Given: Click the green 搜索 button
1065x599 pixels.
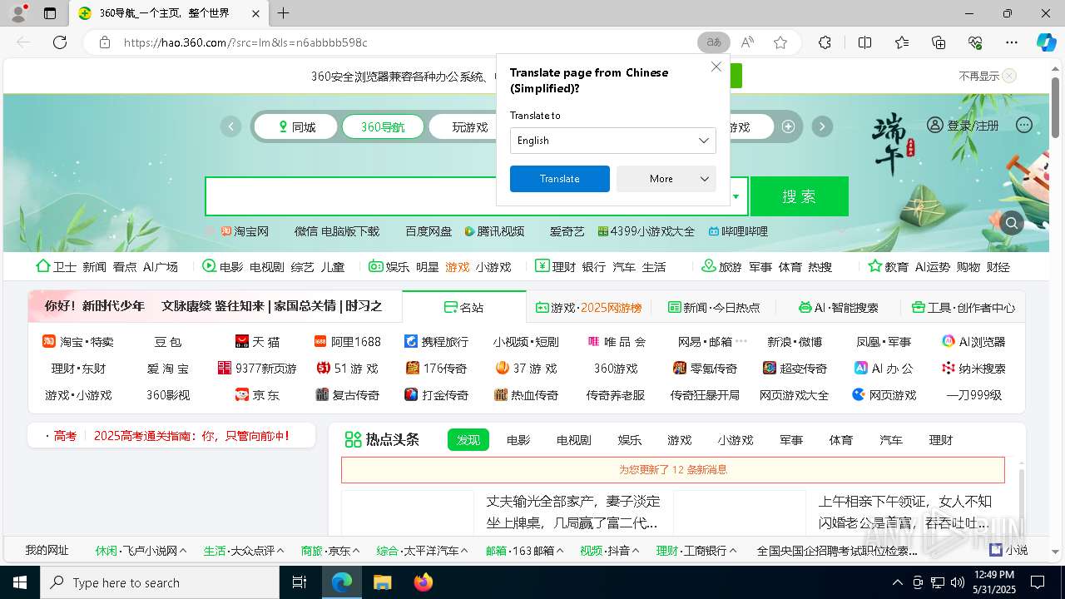Looking at the screenshot, I should (800, 196).
